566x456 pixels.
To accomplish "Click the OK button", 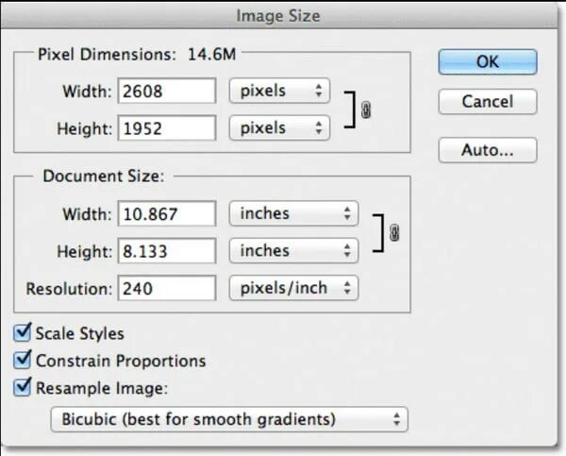I will pyautogui.click(x=487, y=60).
